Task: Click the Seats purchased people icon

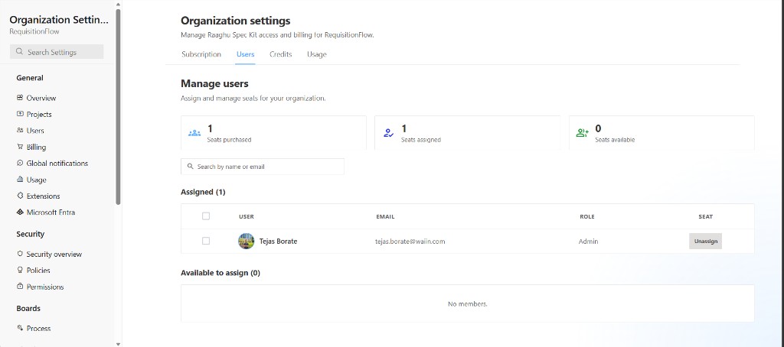Action: point(194,133)
